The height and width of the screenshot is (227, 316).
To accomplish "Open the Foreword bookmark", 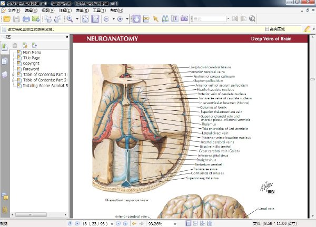I will tap(31, 69).
